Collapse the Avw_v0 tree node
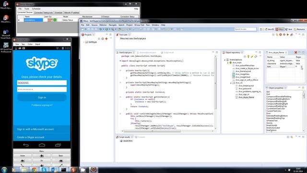The height and width of the screenshot is (173, 307). click(231, 83)
